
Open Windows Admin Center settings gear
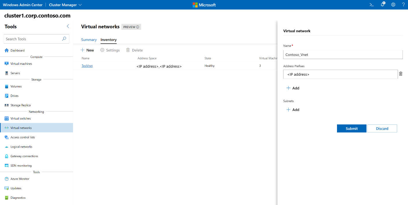click(393, 5)
